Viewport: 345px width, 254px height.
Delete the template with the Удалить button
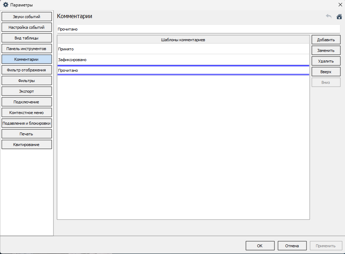(326, 61)
